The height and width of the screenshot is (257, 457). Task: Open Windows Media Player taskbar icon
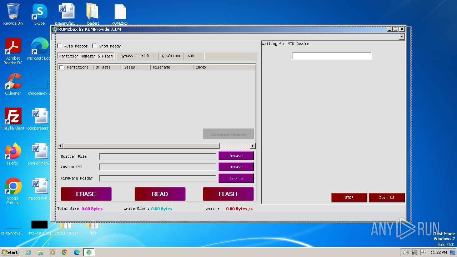click(x=52, y=252)
